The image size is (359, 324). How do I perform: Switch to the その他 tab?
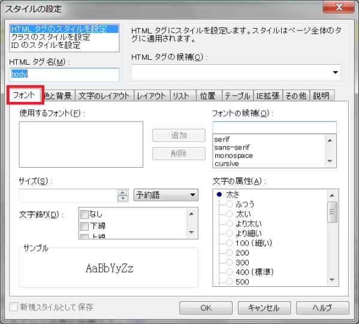pos(296,96)
